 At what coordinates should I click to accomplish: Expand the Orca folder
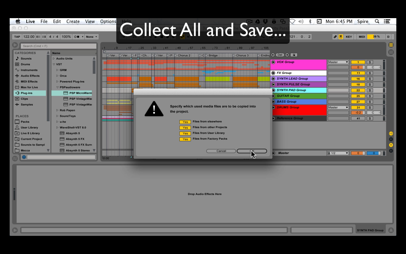57,76
